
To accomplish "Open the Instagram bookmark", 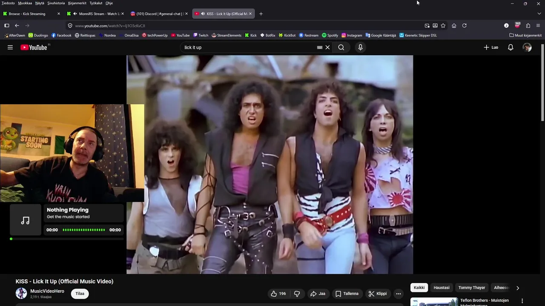I will click(352, 35).
